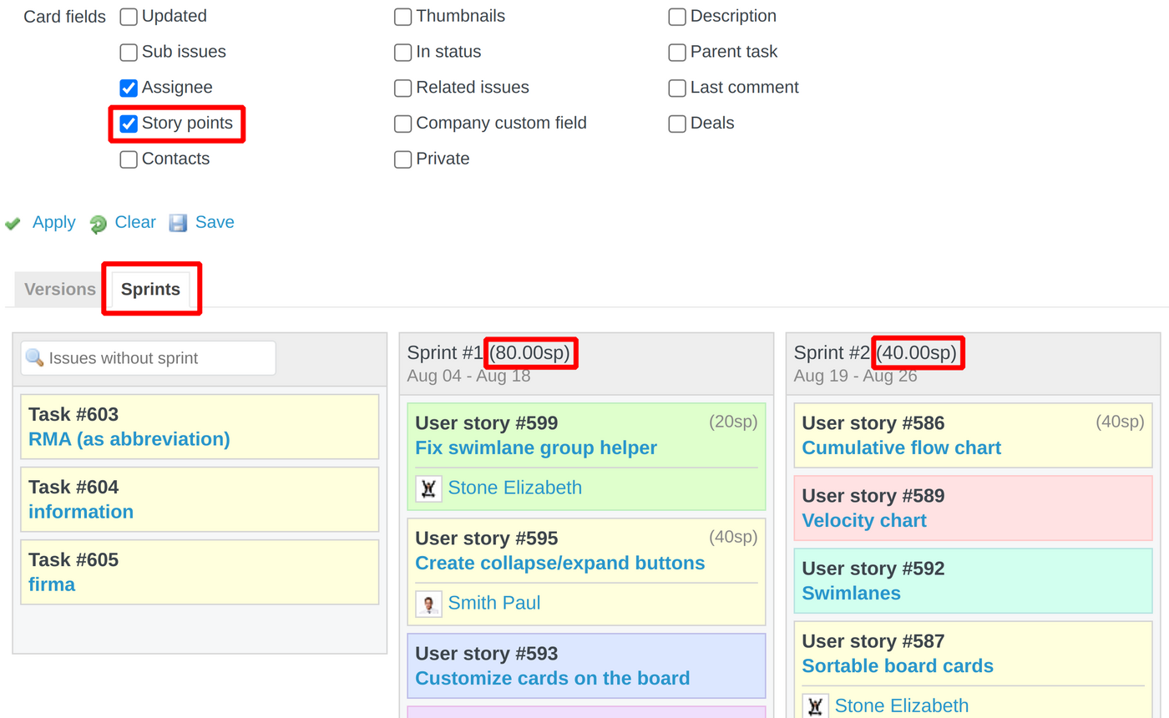This screenshot has width=1169, height=718.
Task: Enable the Deals card field
Action: [x=676, y=123]
